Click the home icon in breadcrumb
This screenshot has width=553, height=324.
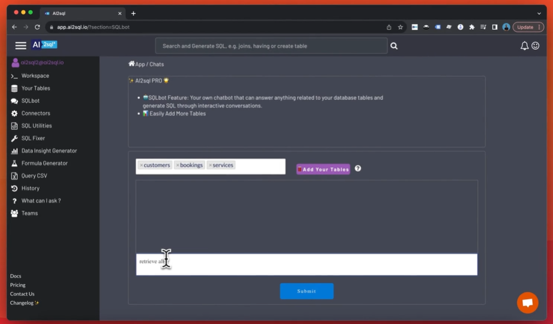(x=131, y=63)
